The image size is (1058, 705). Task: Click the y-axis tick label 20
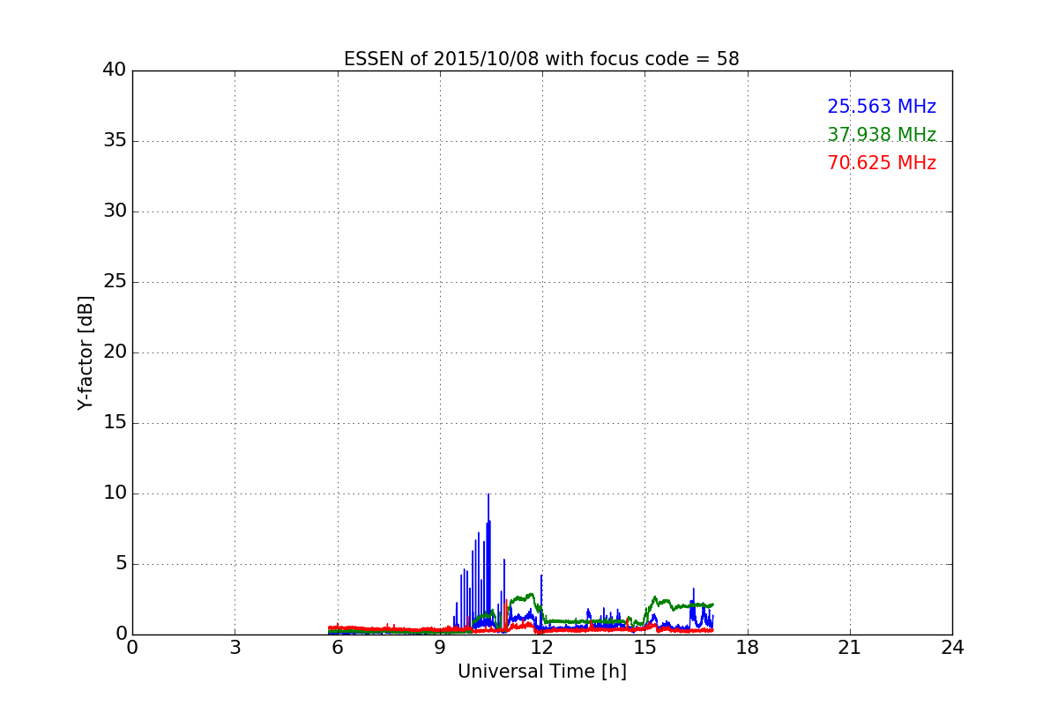pos(115,352)
